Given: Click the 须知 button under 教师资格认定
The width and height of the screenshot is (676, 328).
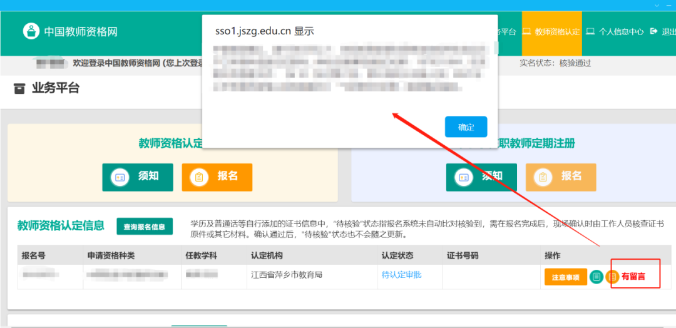Looking at the screenshot, I should tap(138, 177).
